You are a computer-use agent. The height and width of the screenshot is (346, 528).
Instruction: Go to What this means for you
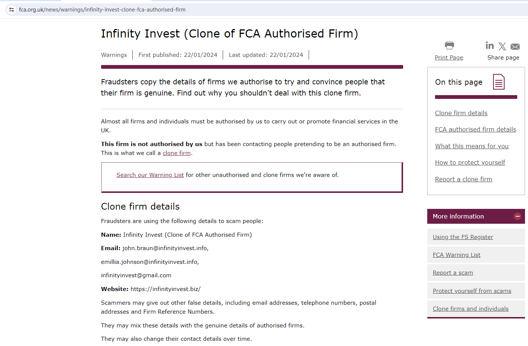(471, 146)
